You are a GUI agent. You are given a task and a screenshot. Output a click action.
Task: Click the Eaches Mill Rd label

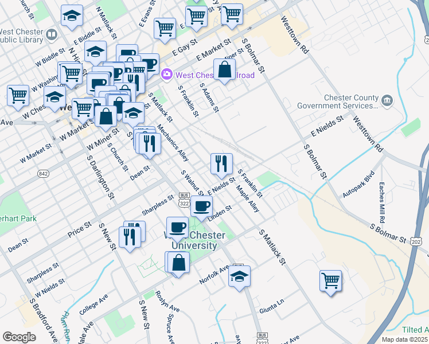tap(382, 202)
